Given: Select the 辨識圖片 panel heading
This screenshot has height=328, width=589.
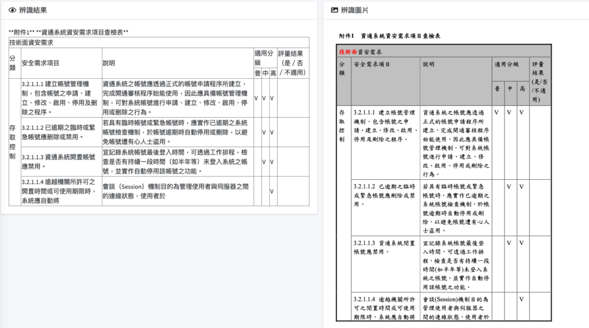Looking at the screenshot, I should click(x=354, y=10).
